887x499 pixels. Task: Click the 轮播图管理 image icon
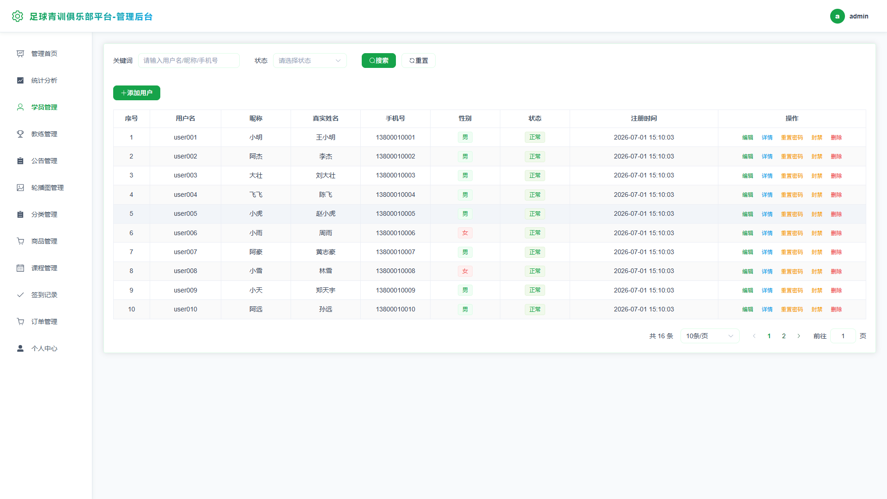(x=20, y=188)
